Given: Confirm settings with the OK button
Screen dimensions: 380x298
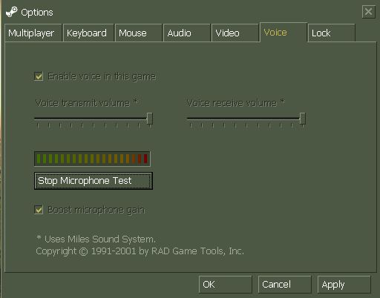Looking at the screenshot, I should [225, 285].
